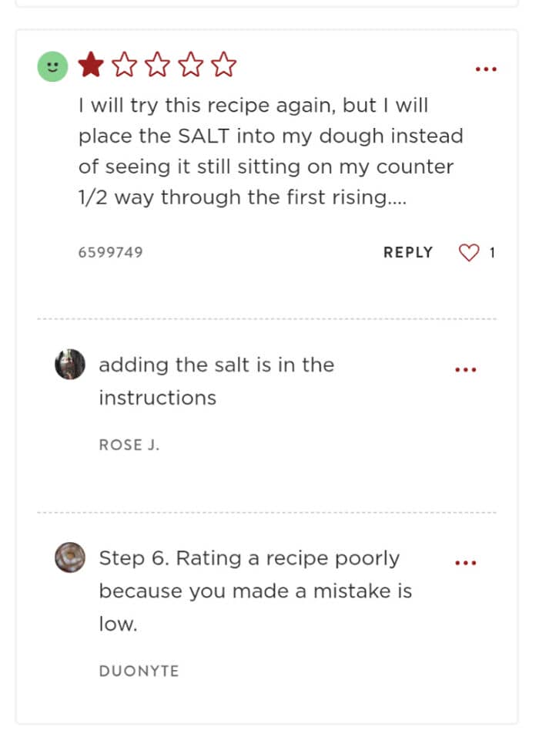Image resolution: width=539 pixels, height=744 pixels.
Task: Open the review's three-dot options menu
Action: point(486,69)
